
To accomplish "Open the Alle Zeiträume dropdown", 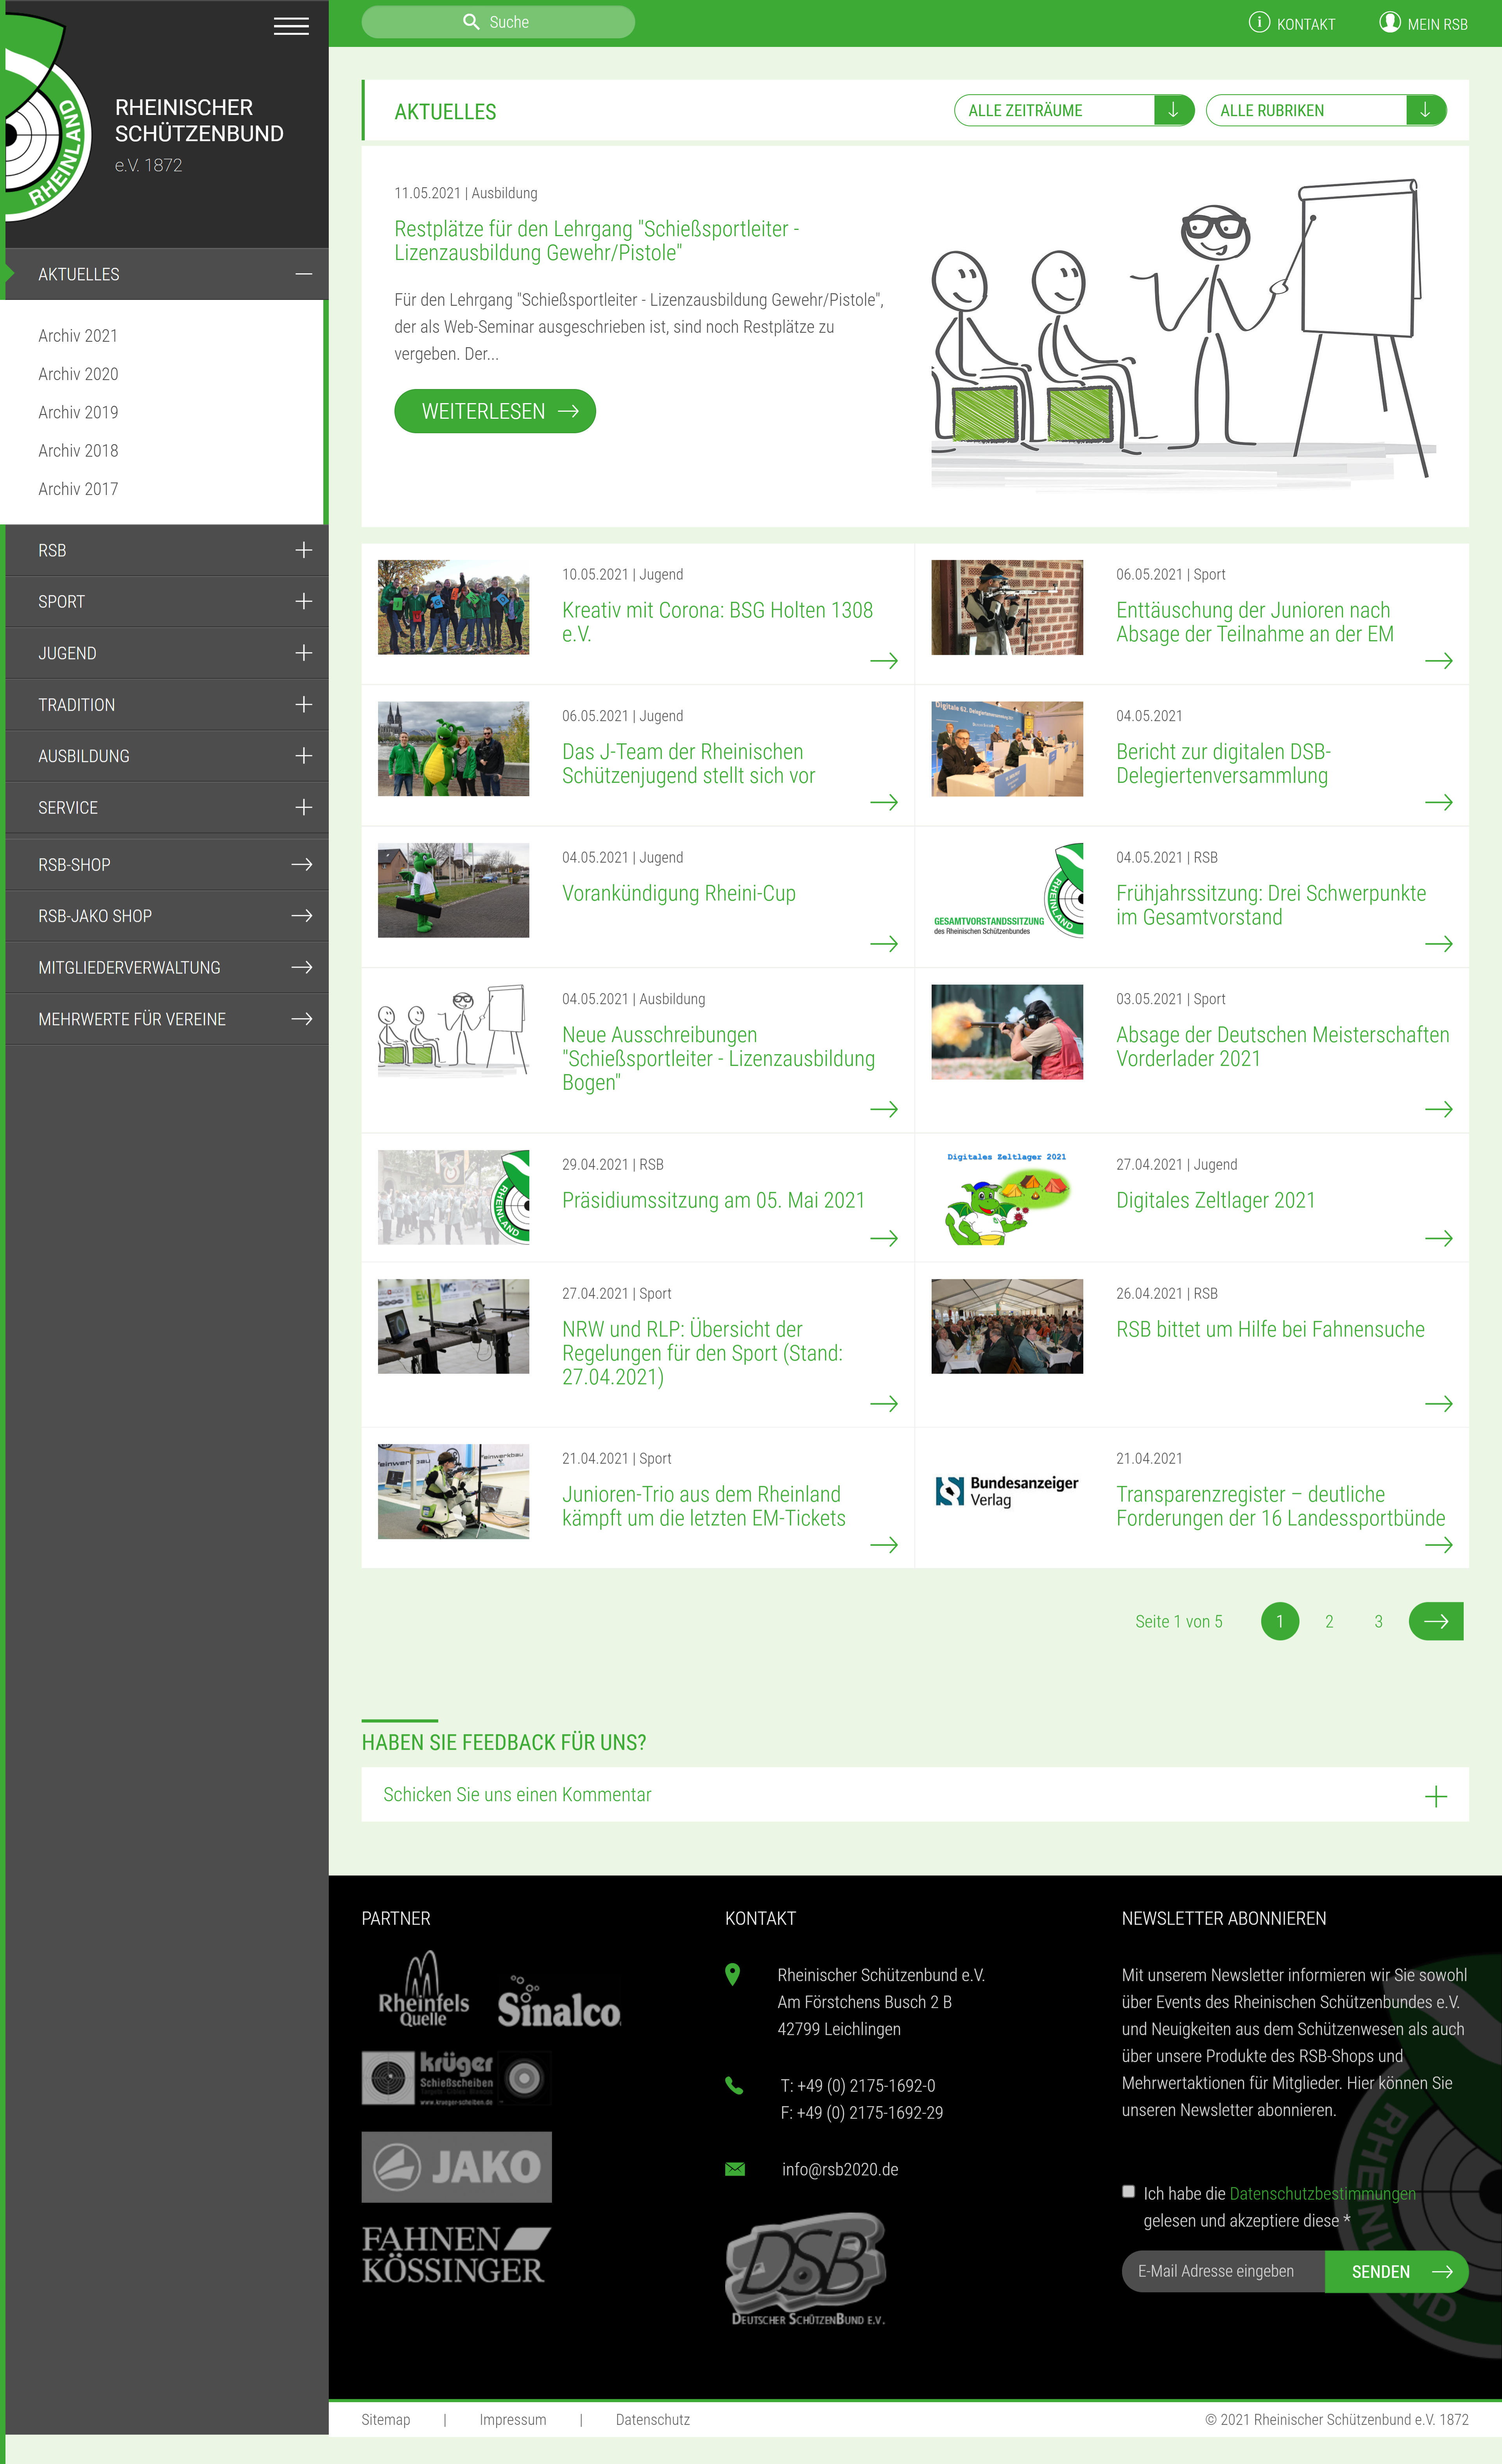I will pyautogui.click(x=1074, y=110).
